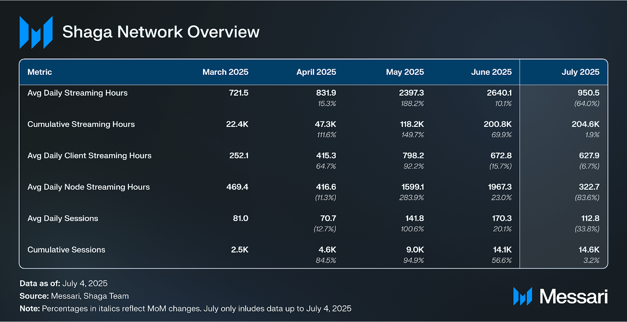
Task: Click the node hours value 322.7
Action: coord(589,187)
